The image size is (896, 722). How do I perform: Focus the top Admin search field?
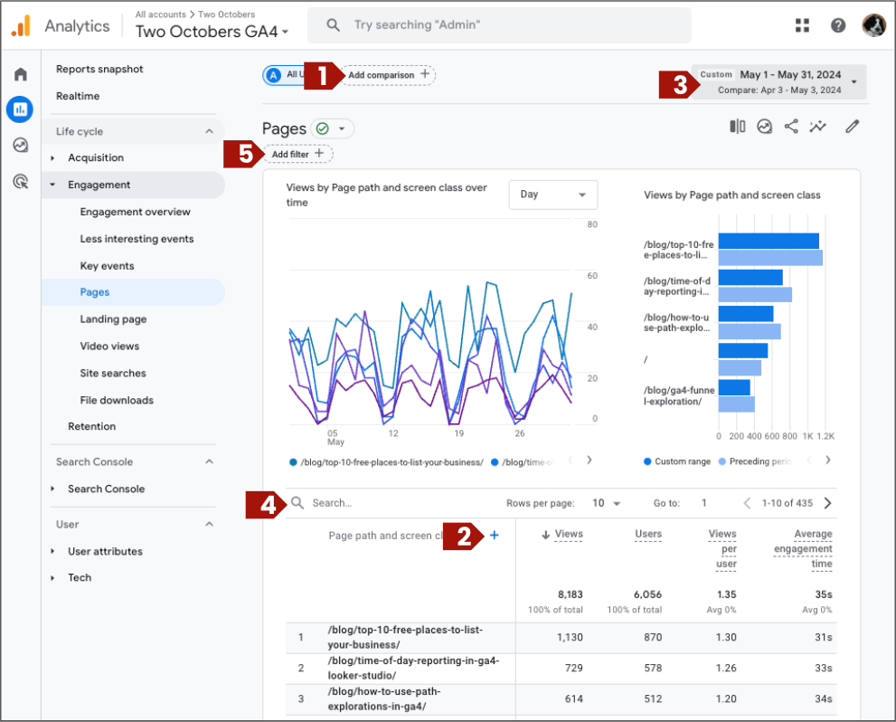click(x=499, y=25)
